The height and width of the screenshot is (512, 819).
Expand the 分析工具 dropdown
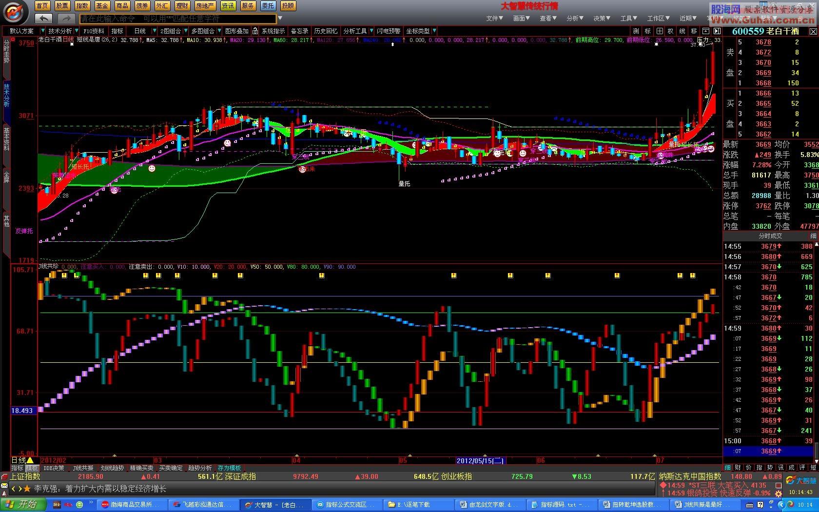click(x=371, y=31)
